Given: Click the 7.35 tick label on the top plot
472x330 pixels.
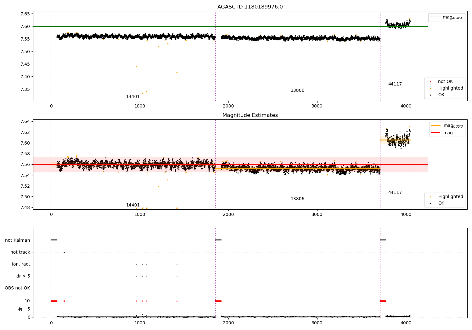Looking at the screenshot, I should (x=25, y=89).
